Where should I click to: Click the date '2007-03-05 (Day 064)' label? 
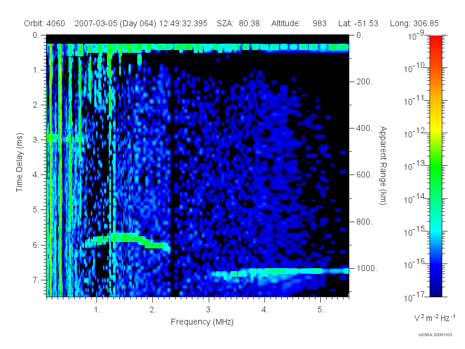115,23
